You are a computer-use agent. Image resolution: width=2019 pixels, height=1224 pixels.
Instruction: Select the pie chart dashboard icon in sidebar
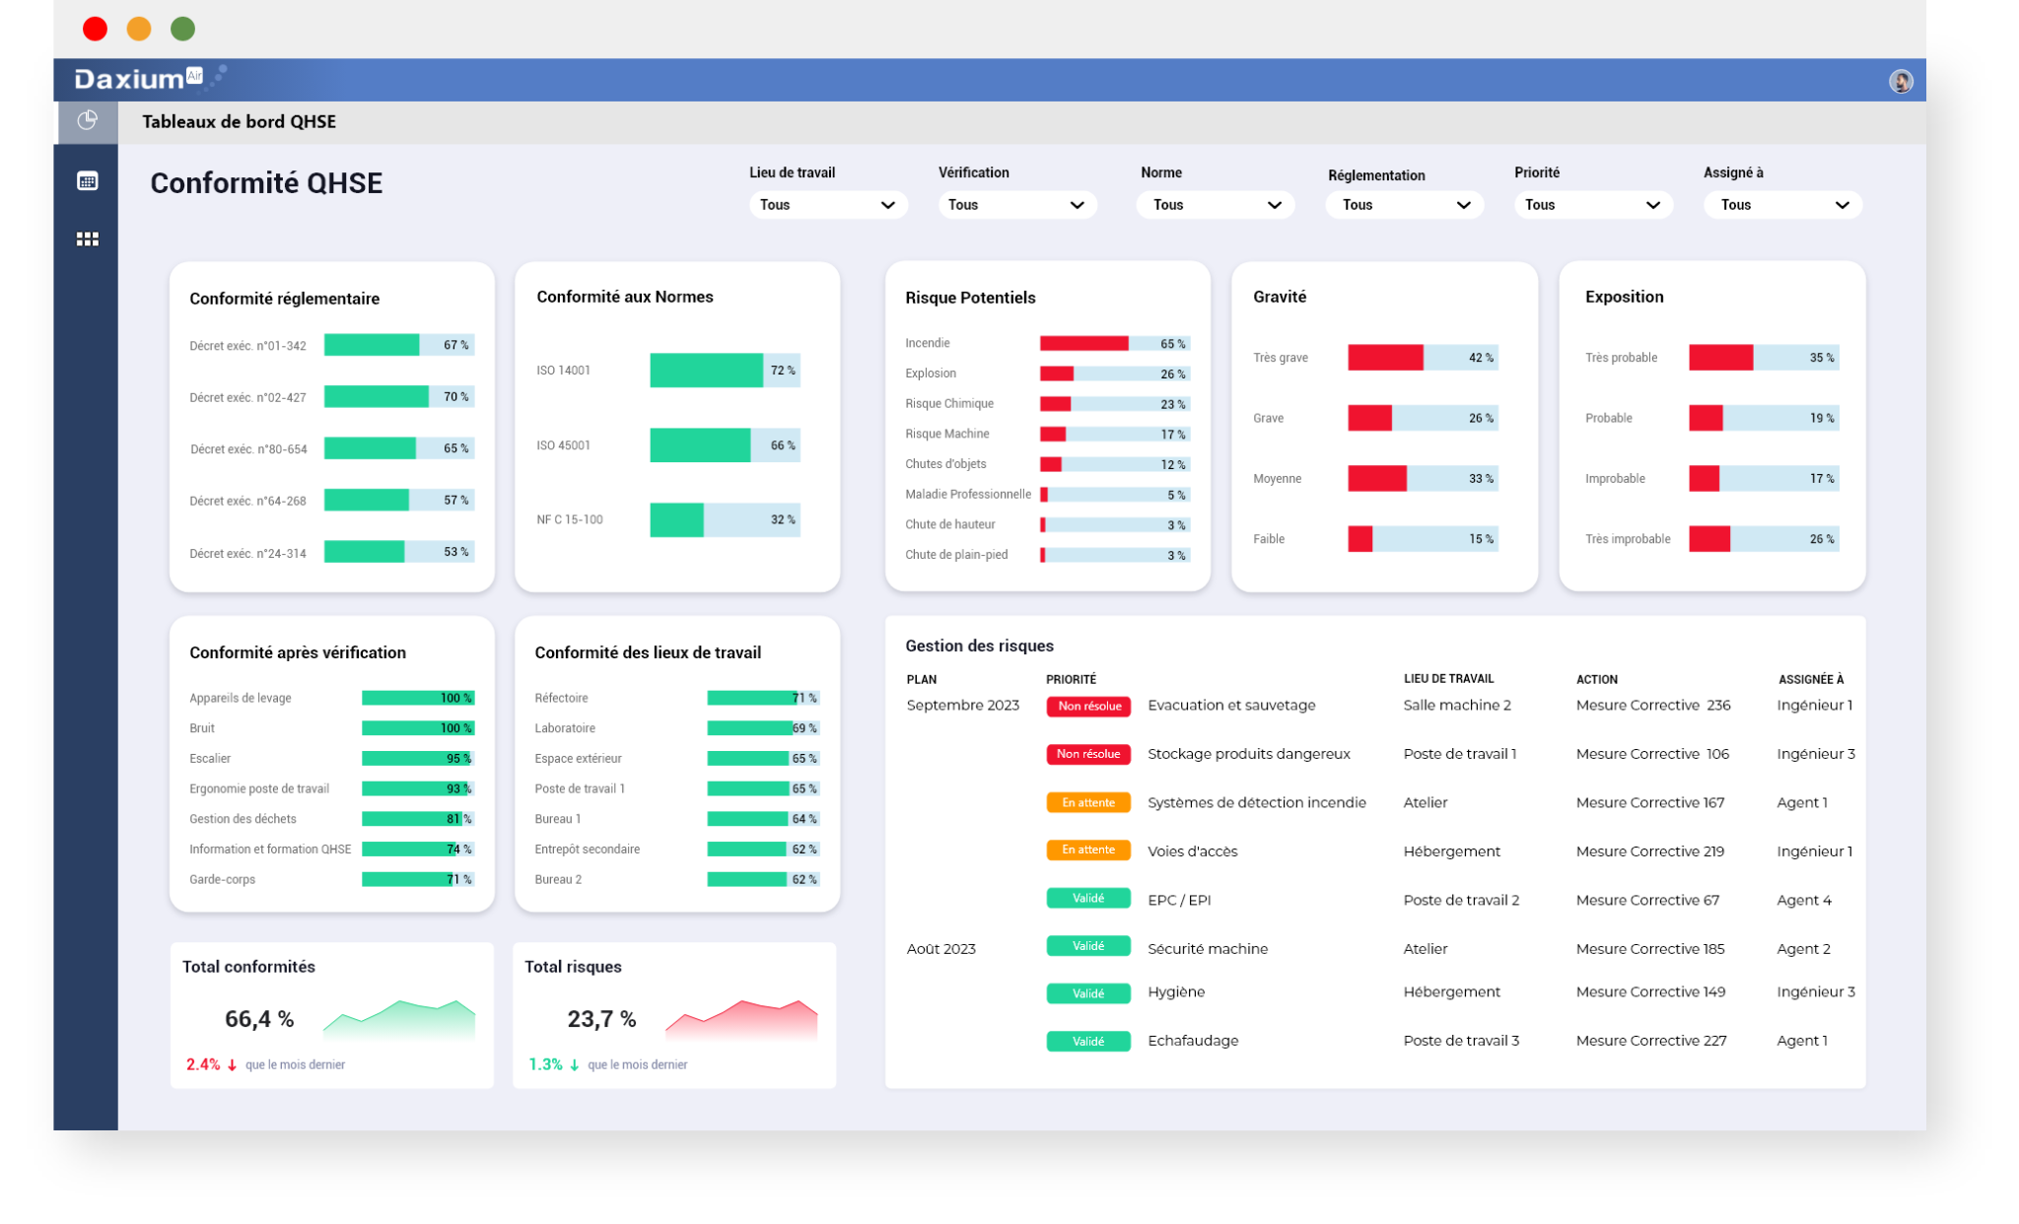87,120
